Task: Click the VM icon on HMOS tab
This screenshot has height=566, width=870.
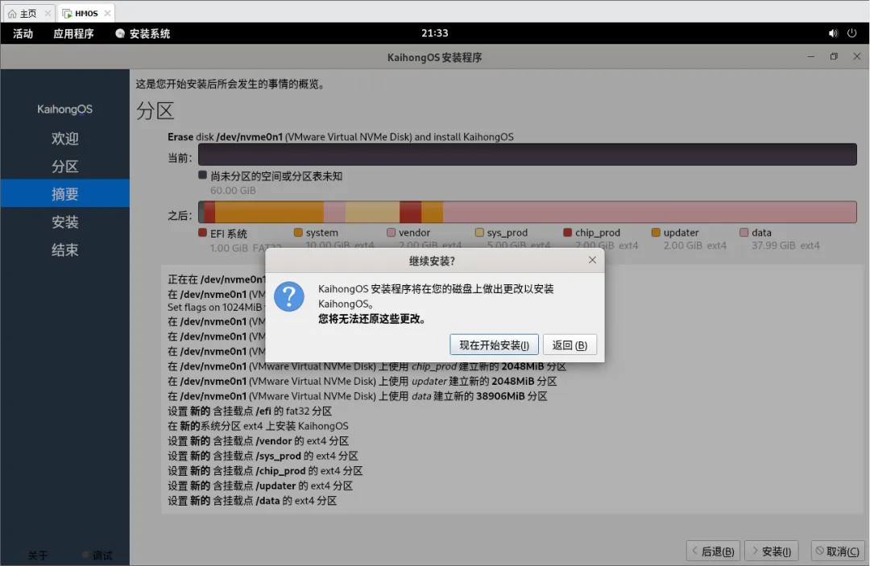Action: tap(67, 14)
